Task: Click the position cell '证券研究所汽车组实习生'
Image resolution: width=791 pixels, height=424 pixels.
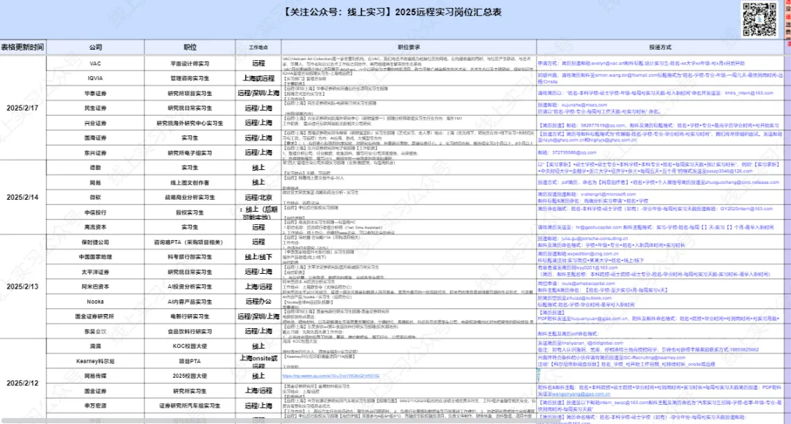Action: pos(190,406)
